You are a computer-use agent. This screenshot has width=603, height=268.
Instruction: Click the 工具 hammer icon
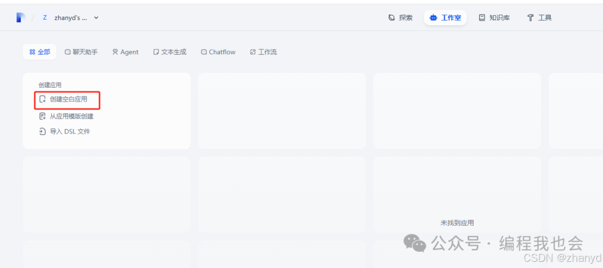[530, 18]
